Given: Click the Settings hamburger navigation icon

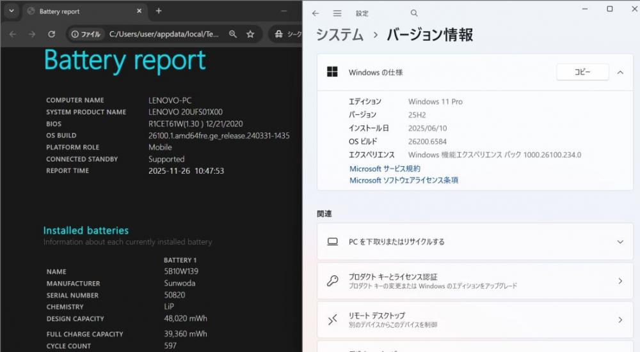Looking at the screenshot, I should [x=337, y=13].
